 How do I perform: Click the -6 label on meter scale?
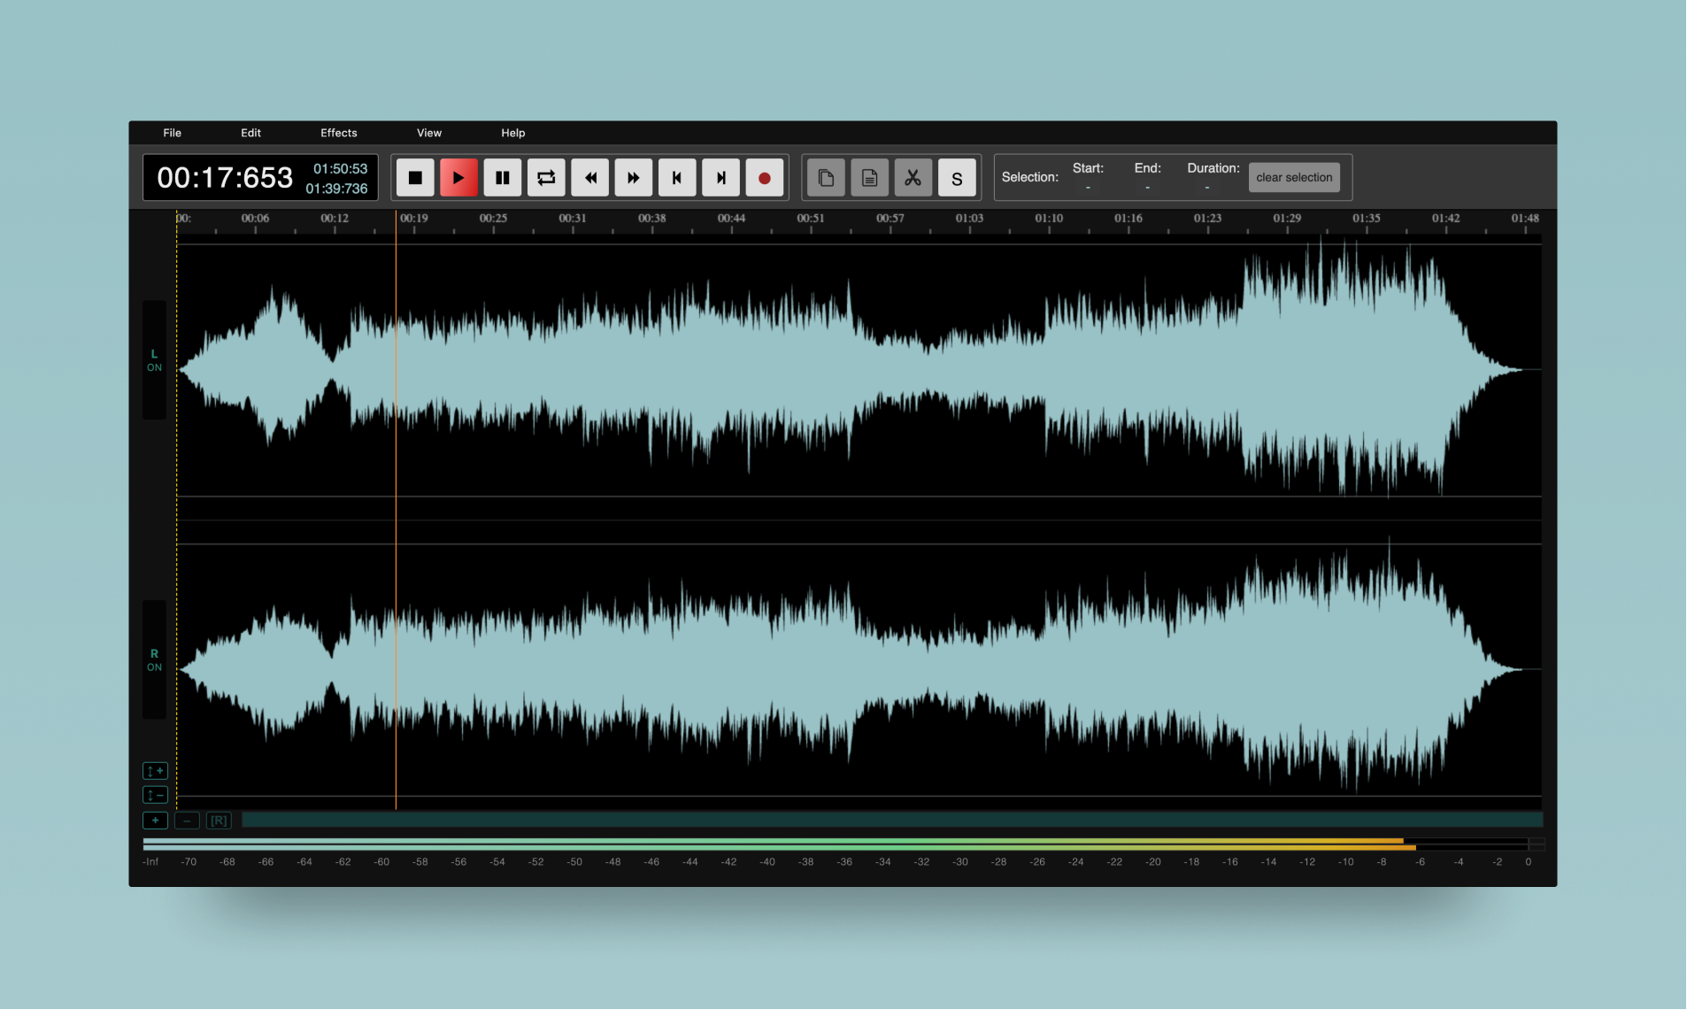[x=1420, y=862]
